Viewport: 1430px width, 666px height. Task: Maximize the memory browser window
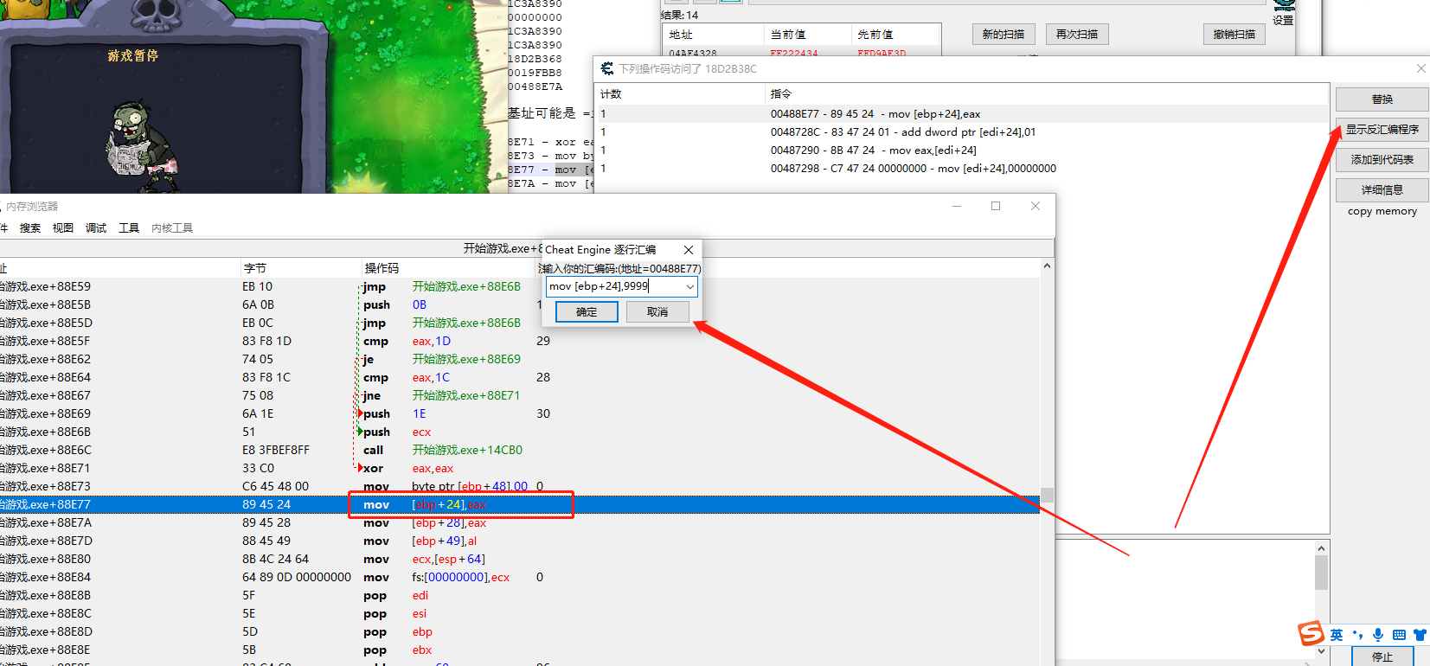click(x=996, y=206)
